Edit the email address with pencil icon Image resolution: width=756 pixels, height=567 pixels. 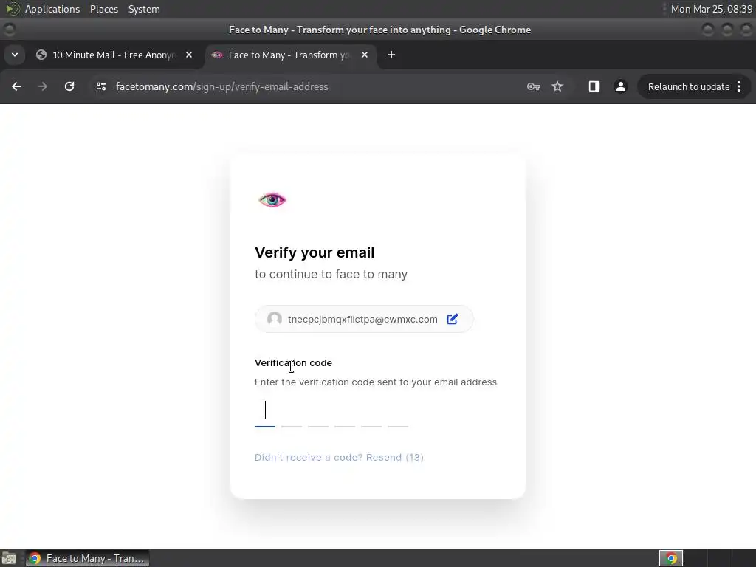[453, 319]
